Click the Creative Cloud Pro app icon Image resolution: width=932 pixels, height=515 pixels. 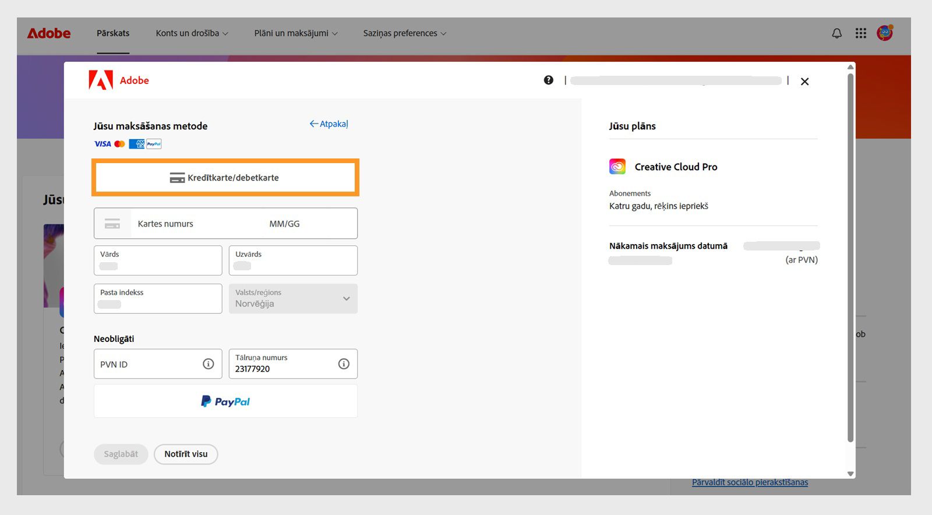pyautogui.click(x=617, y=167)
